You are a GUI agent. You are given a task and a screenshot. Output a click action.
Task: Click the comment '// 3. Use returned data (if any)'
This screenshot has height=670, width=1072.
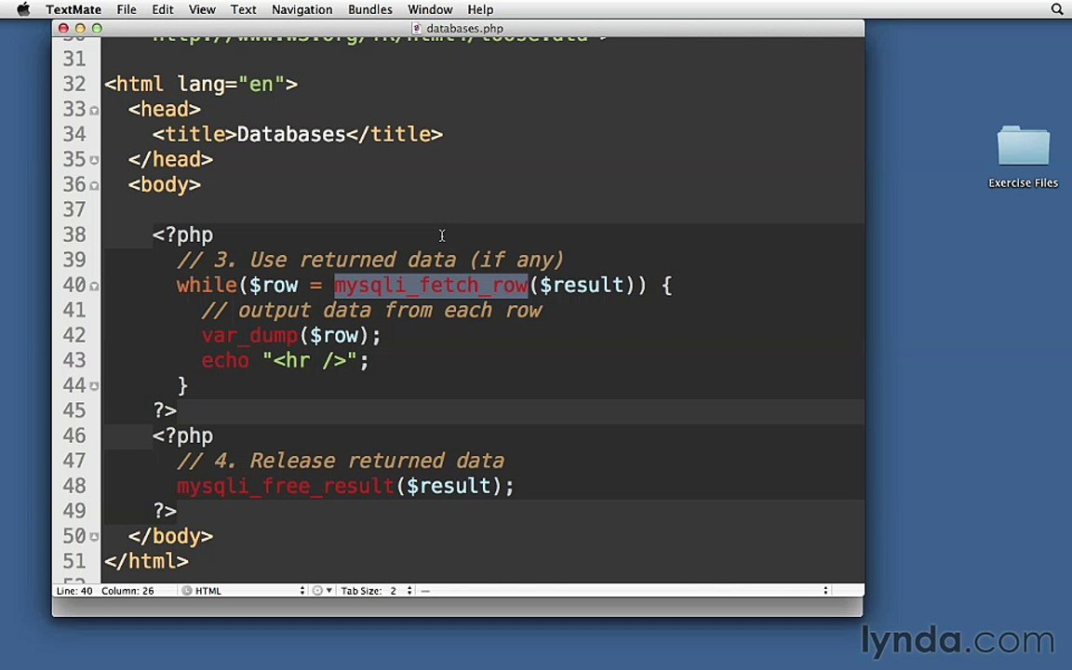pos(369,260)
